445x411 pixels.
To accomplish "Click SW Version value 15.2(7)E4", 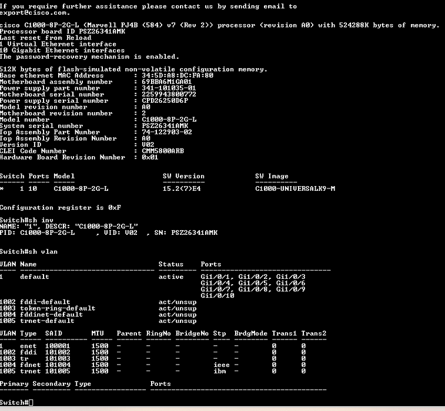I will point(182,188).
